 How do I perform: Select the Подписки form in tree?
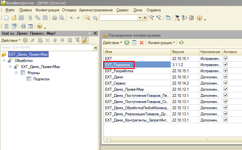point(42,79)
